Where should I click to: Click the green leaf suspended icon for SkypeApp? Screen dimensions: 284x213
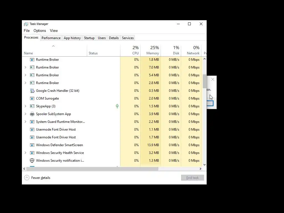[117, 106]
